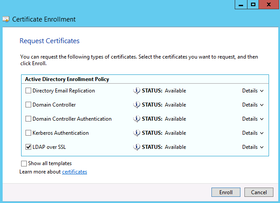Screen dimensions: 280x203
Task: Click the status icon for Domain Controller Authentication
Action: 137,119
